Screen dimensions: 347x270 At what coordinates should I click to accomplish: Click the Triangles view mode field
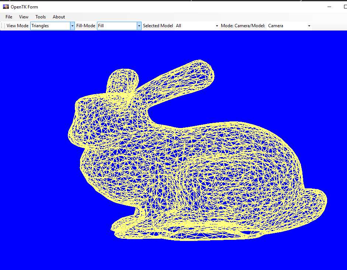coord(51,26)
